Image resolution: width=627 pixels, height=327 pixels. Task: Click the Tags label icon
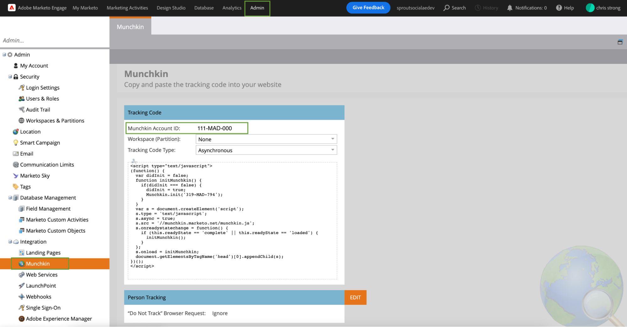click(x=16, y=186)
